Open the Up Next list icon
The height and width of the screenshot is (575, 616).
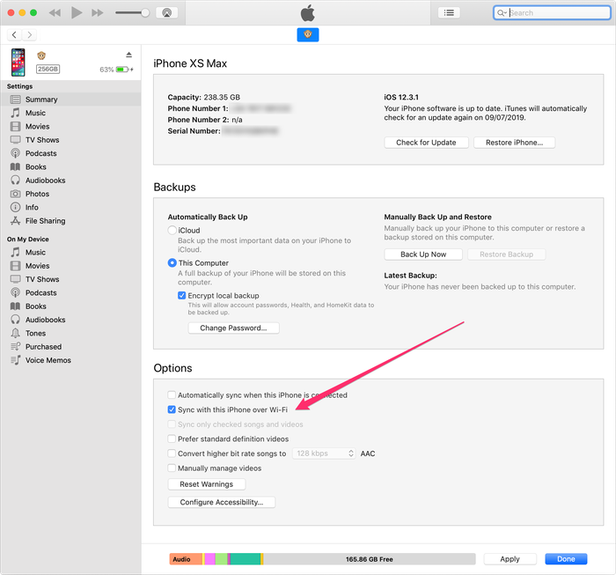coord(449,13)
